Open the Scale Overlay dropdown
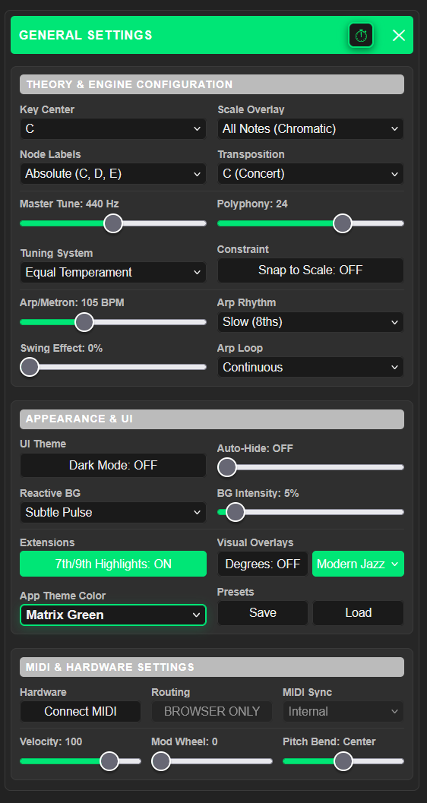The image size is (427, 803). 310,129
